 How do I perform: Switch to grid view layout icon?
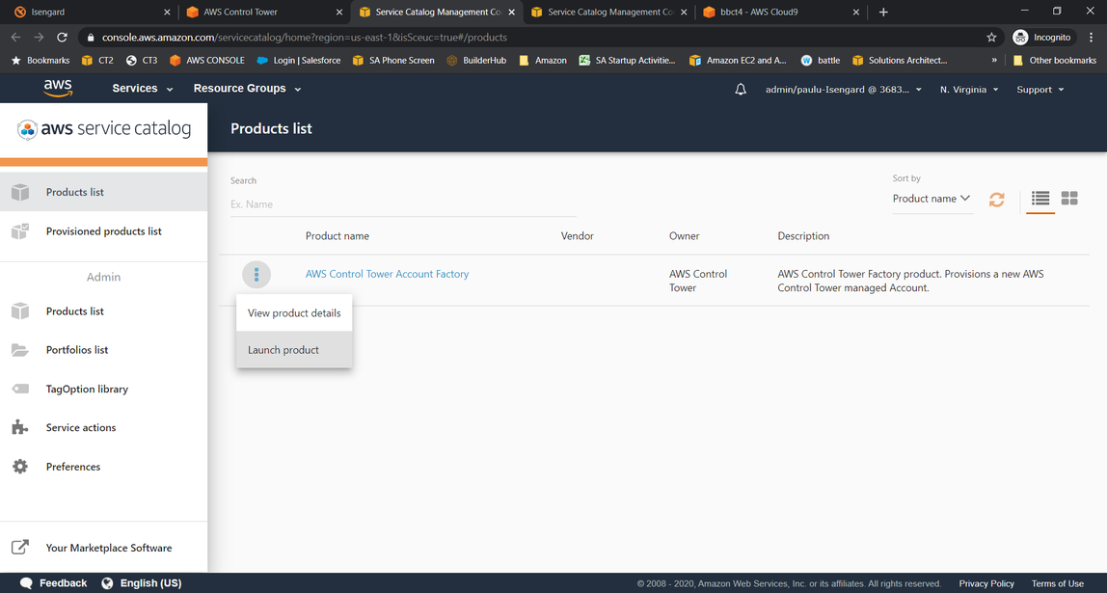(x=1069, y=199)
